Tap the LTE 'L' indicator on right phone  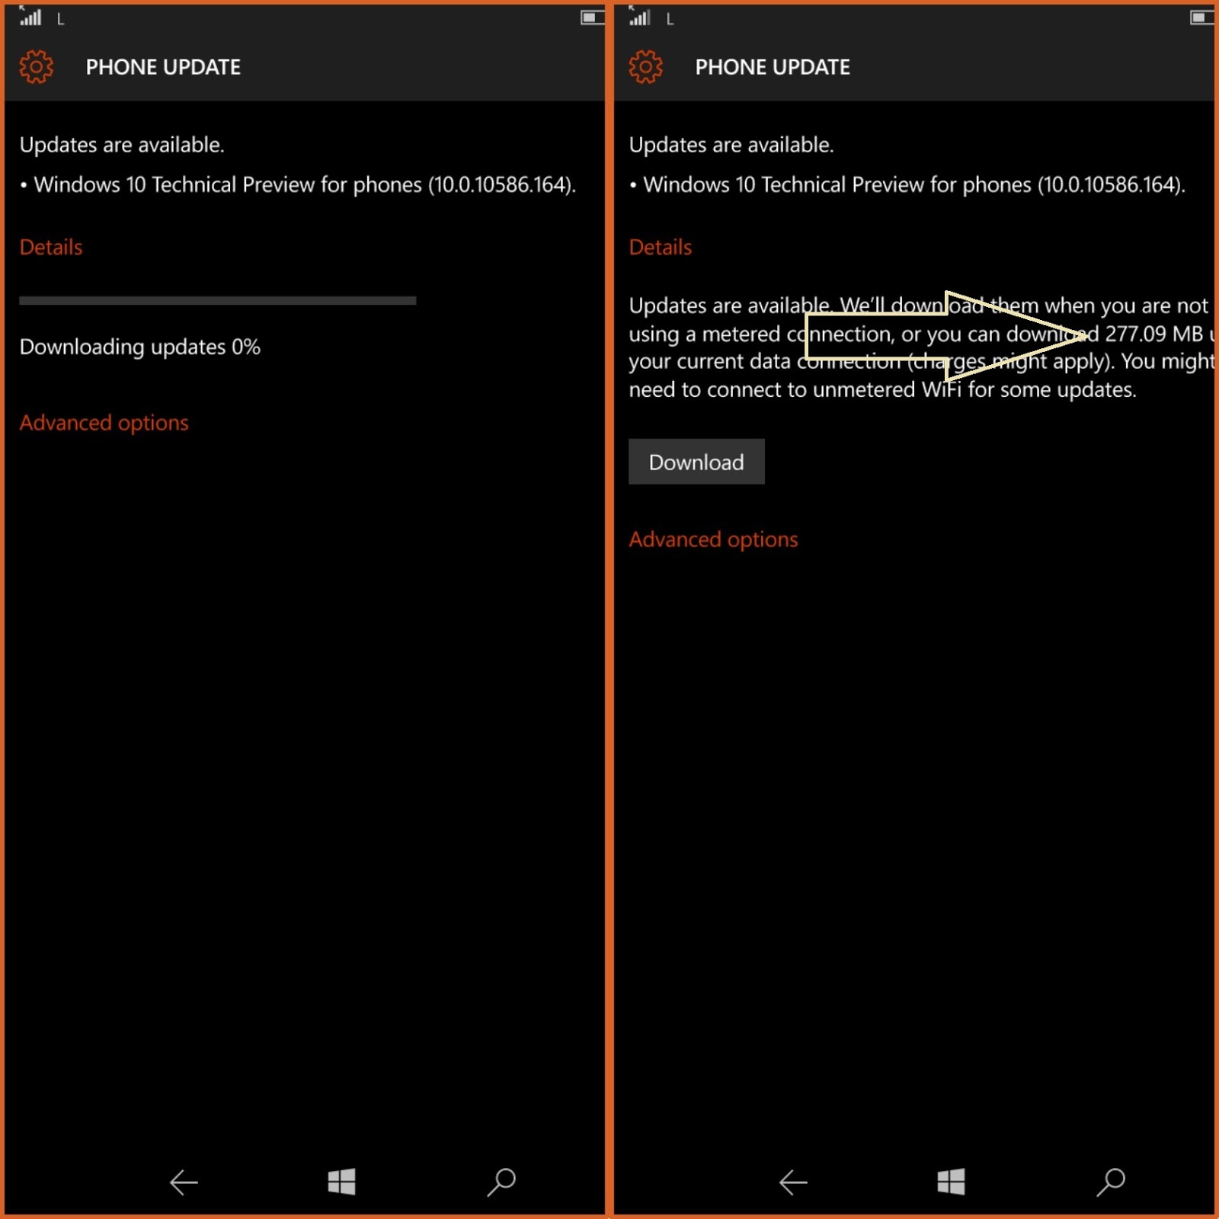(670, 19)
